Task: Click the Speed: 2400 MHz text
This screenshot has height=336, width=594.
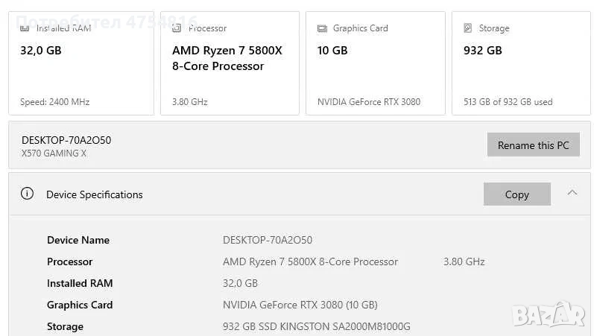Action: 54,102
